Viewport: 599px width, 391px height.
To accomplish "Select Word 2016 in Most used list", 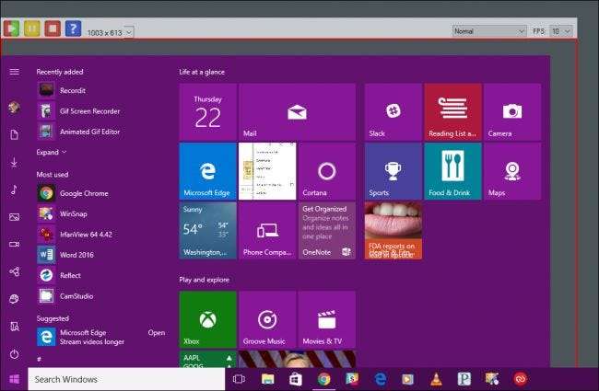I will pyautogui.click(x=72, y=255).
